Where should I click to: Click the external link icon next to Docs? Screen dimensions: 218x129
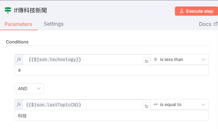(x=216, y=24)
